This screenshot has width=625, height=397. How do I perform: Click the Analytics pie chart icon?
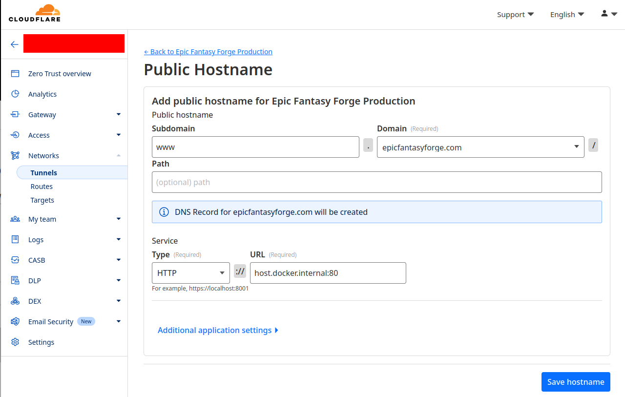(x=15, y=94)
